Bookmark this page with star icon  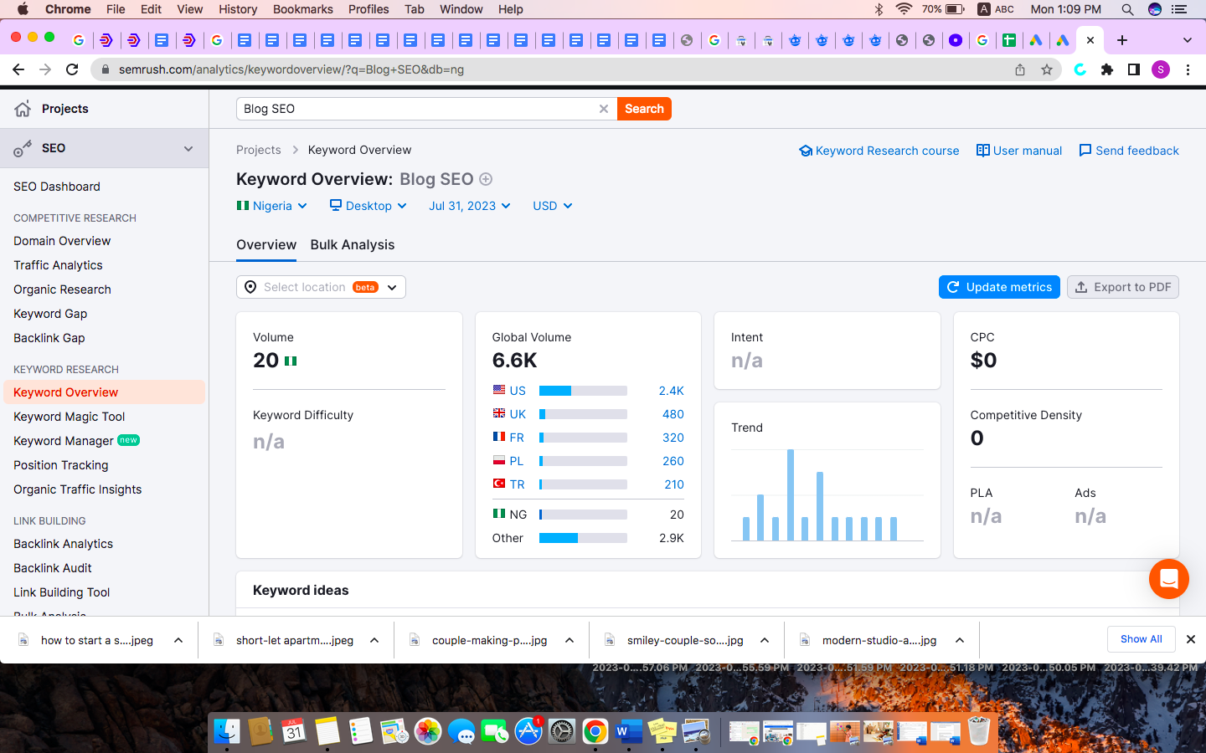[x=1047, y=69]
